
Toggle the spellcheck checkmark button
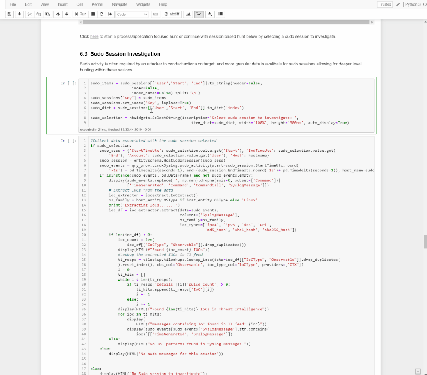pos(199,14)
